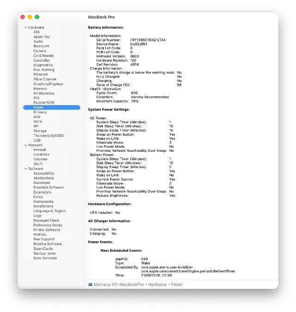Select Developer in the sidebar
This screenshot has height=312, width=296.
pyautogui.click(x=42, y=183)
